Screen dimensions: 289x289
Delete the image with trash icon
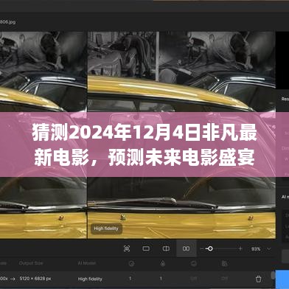click(x=258, y=279)
